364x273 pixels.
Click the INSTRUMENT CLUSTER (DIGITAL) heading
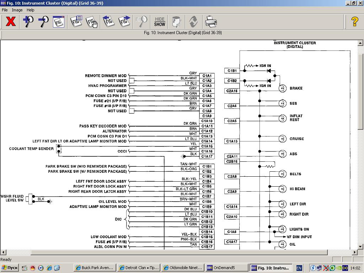coord(295,44)
